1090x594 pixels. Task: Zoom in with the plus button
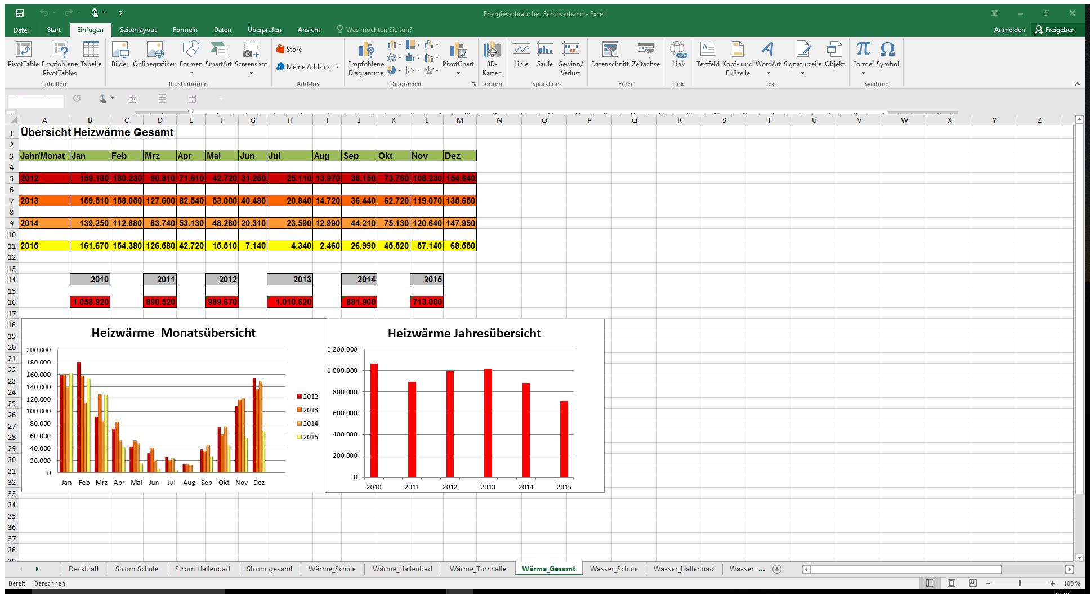[x=1052, y=583]
